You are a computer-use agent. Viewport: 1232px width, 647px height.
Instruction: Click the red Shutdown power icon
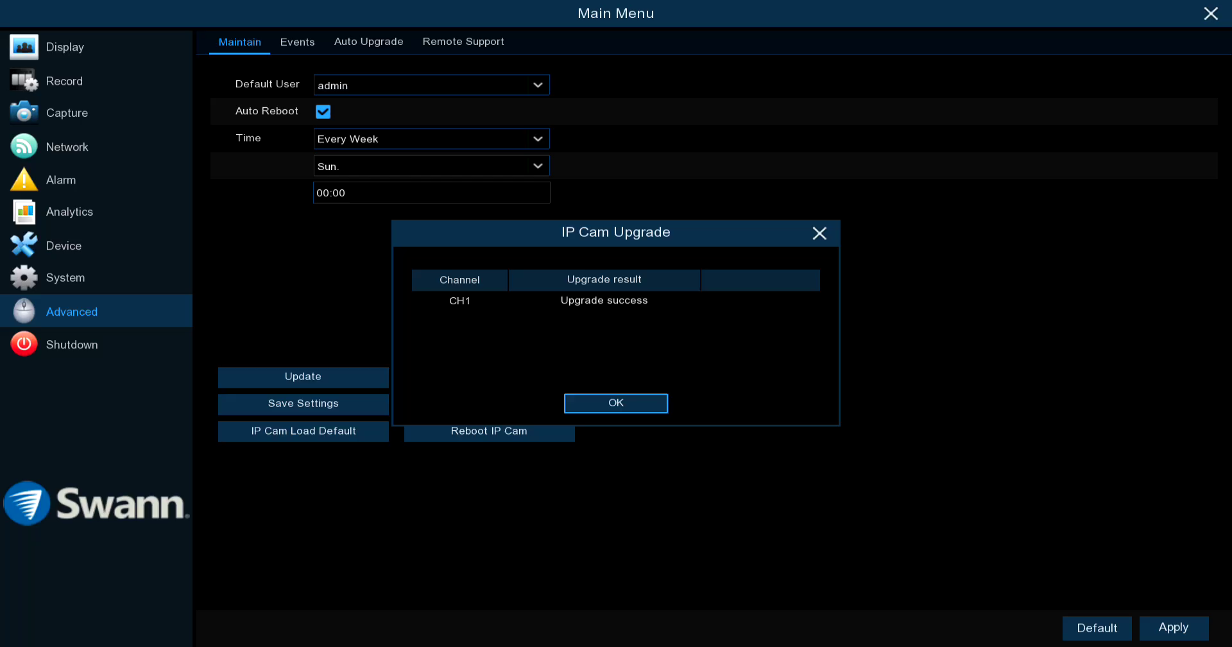(x=24, y=345)
